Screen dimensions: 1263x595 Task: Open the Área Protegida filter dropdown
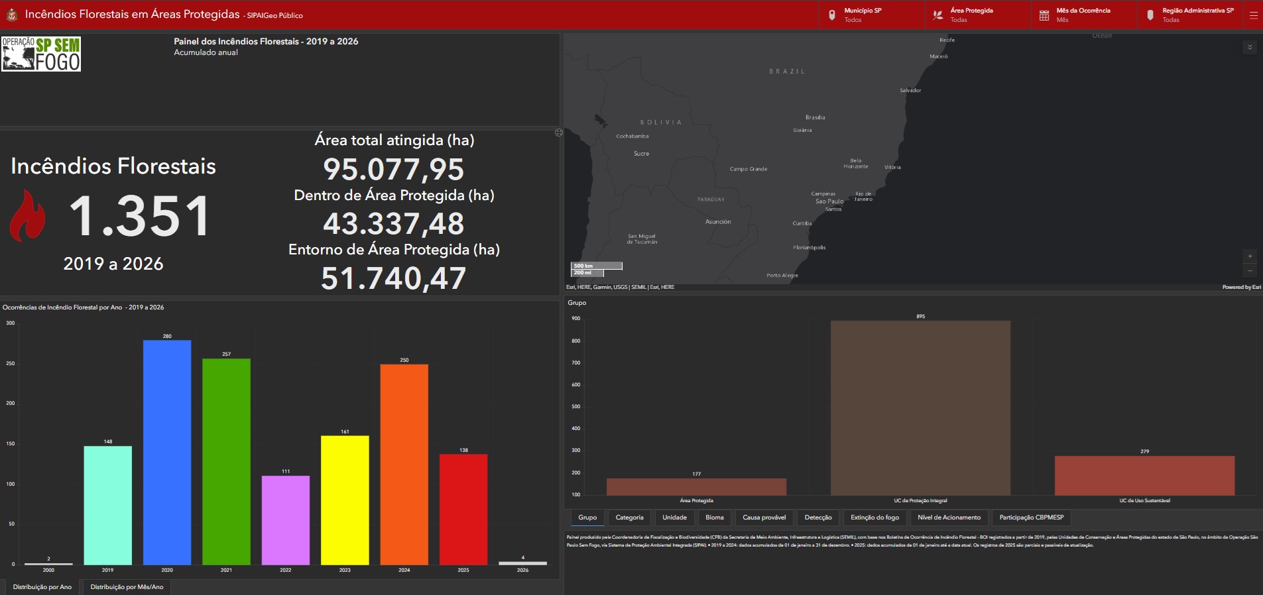[x=979, y=15]
